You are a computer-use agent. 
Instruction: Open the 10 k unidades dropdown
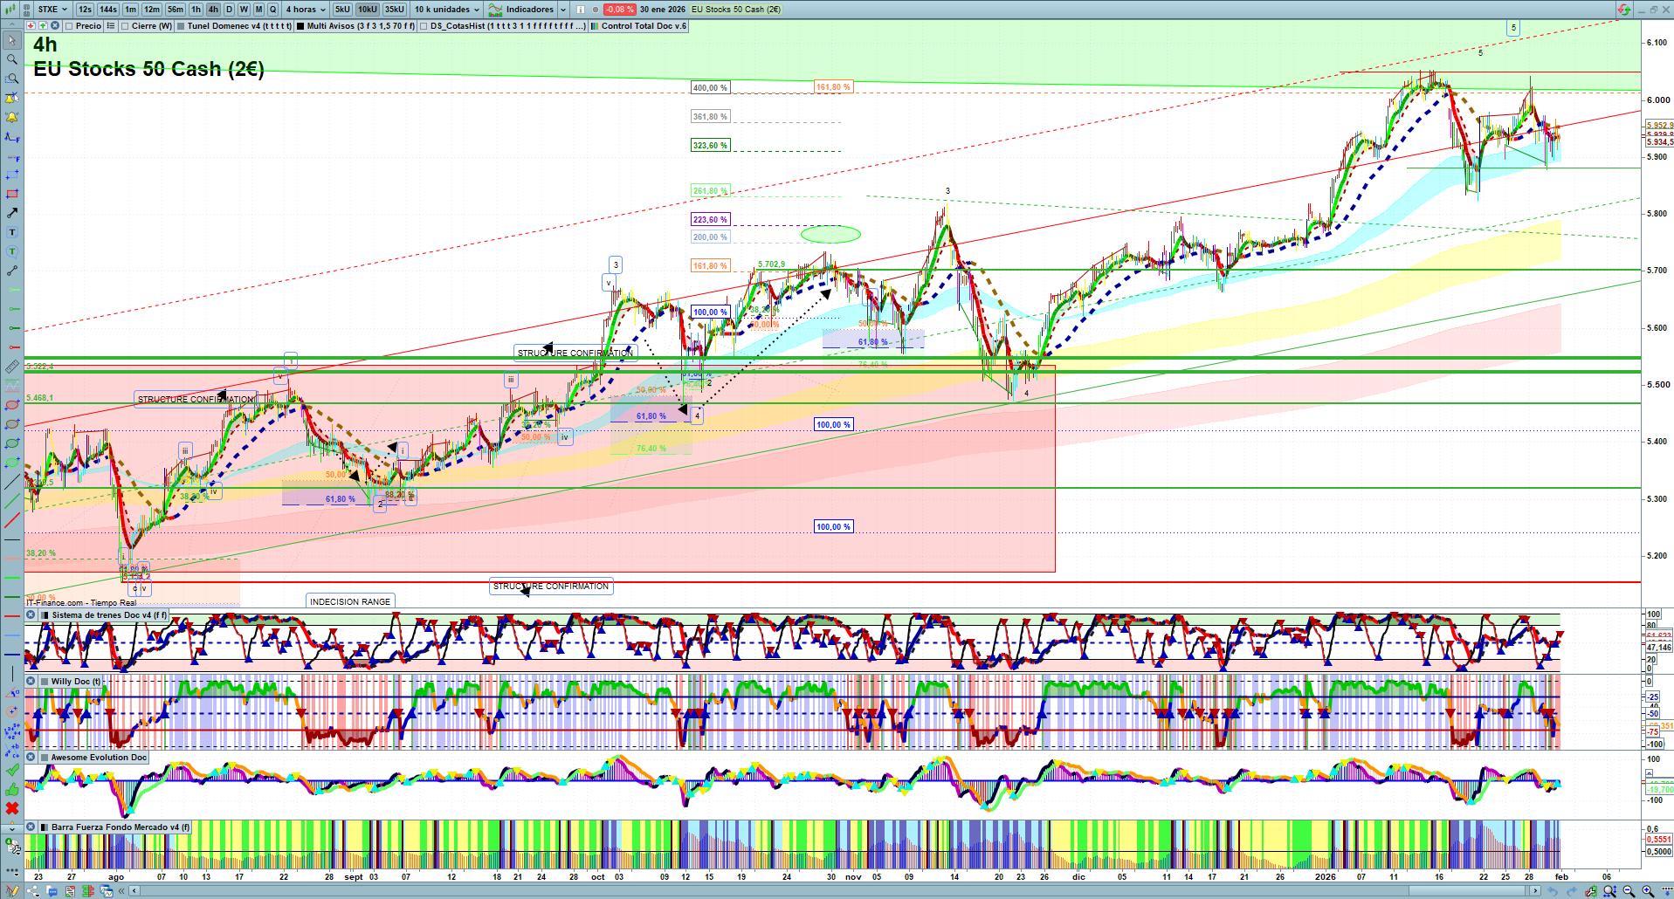(x=446, y=10)
